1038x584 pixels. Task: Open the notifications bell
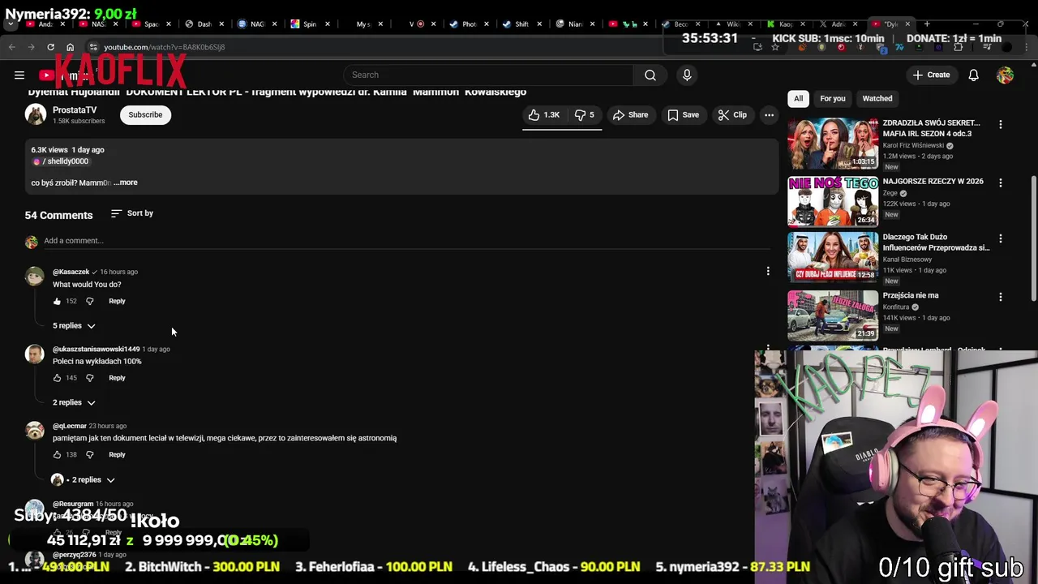point(973,75)
